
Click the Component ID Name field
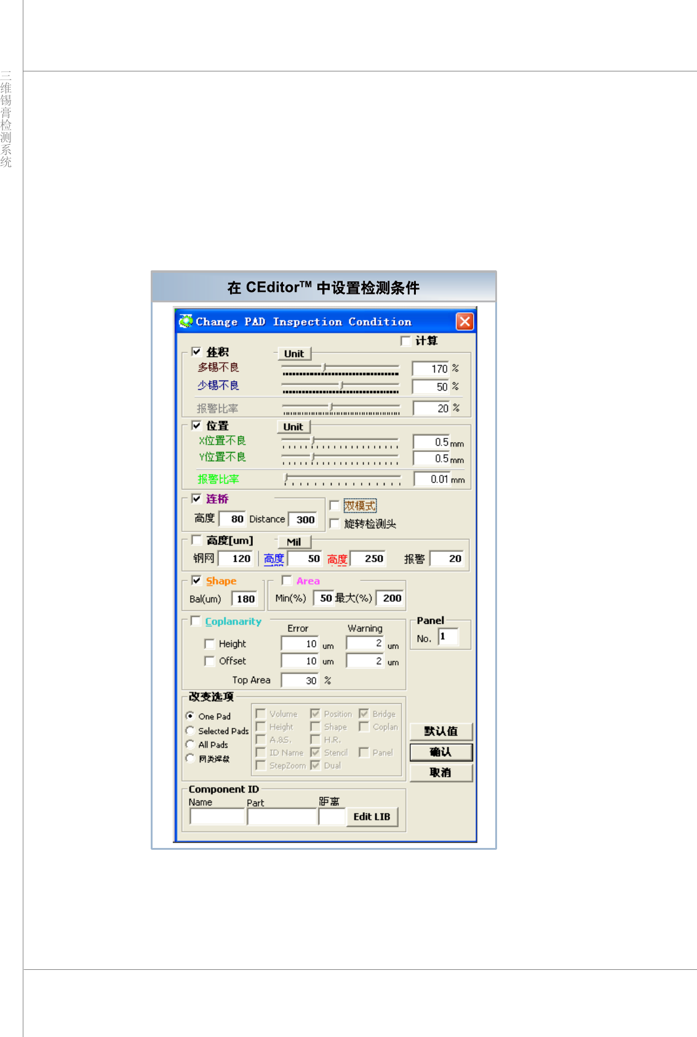(x=218, y=817)
